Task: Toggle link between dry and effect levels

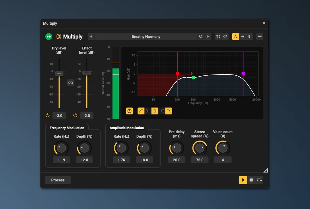Action: pos(71,83)
